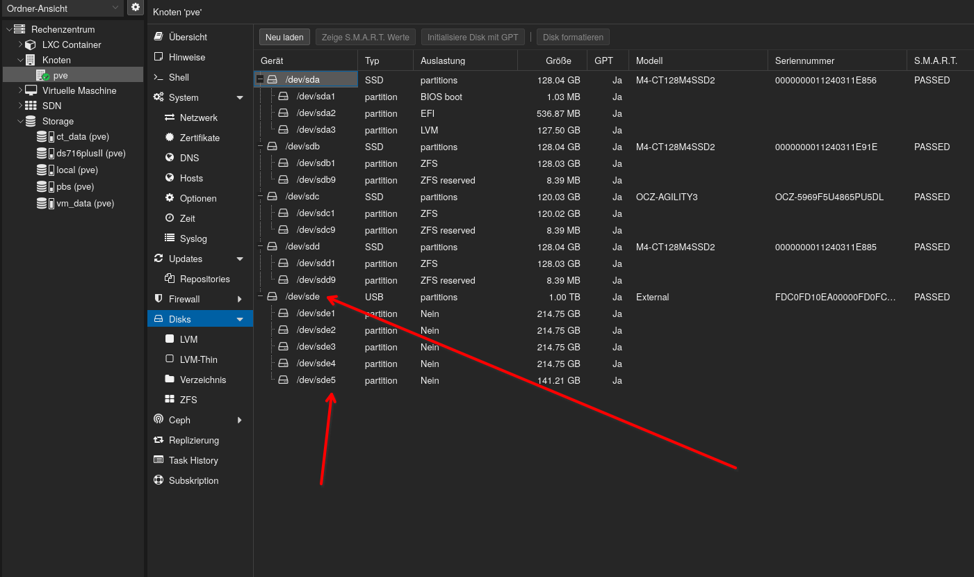Open the DNS menu entry
Image resolution: width=974 pixels, height=577 pixels.
coord(200,158)
